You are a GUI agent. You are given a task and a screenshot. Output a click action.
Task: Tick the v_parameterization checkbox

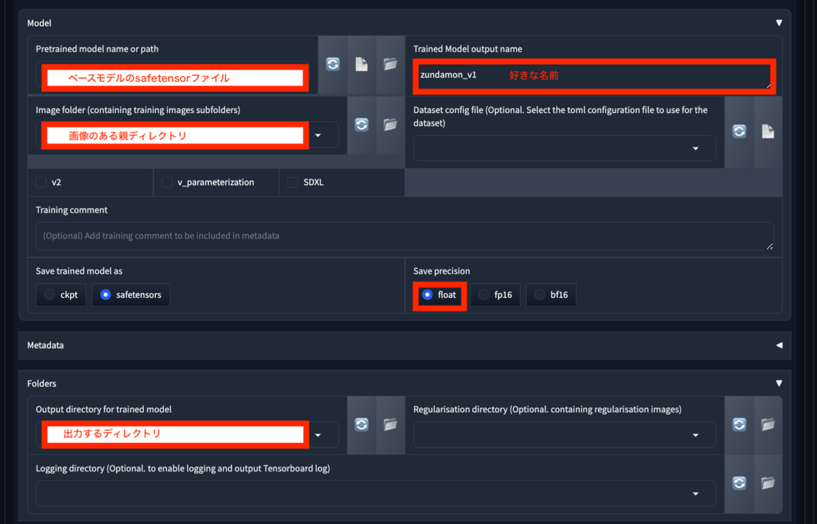click(167, 183)
